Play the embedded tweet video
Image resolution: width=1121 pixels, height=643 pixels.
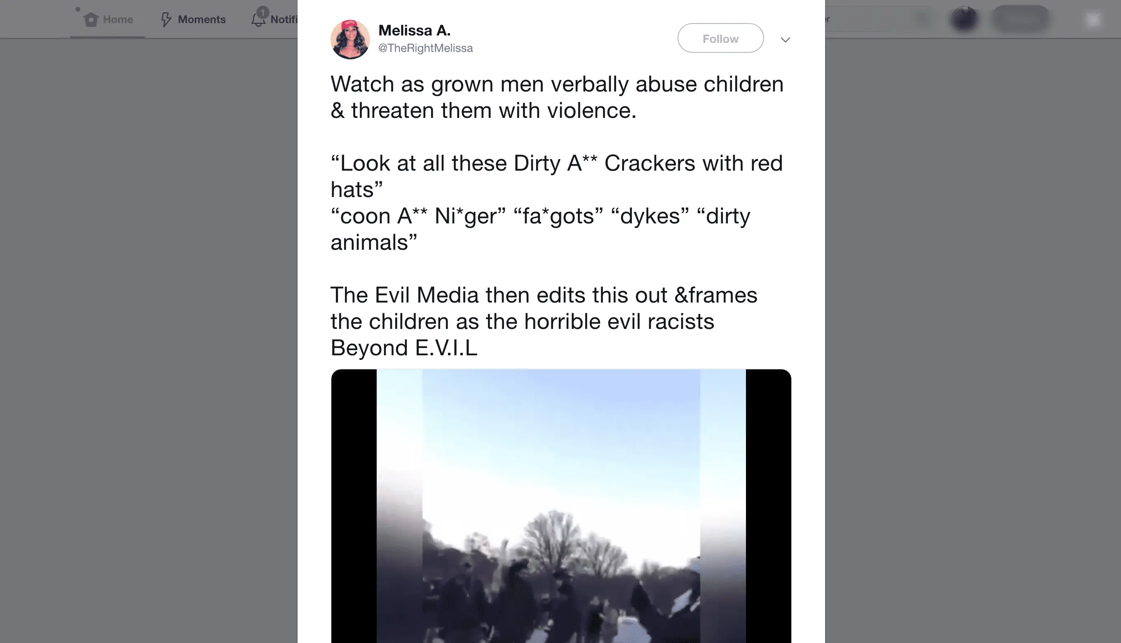(561, 506)
